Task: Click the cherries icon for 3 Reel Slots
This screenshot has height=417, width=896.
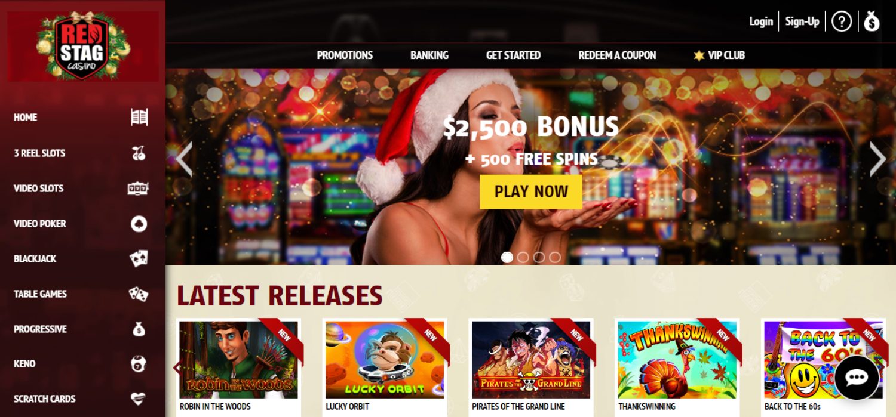Action: (139, 153)
